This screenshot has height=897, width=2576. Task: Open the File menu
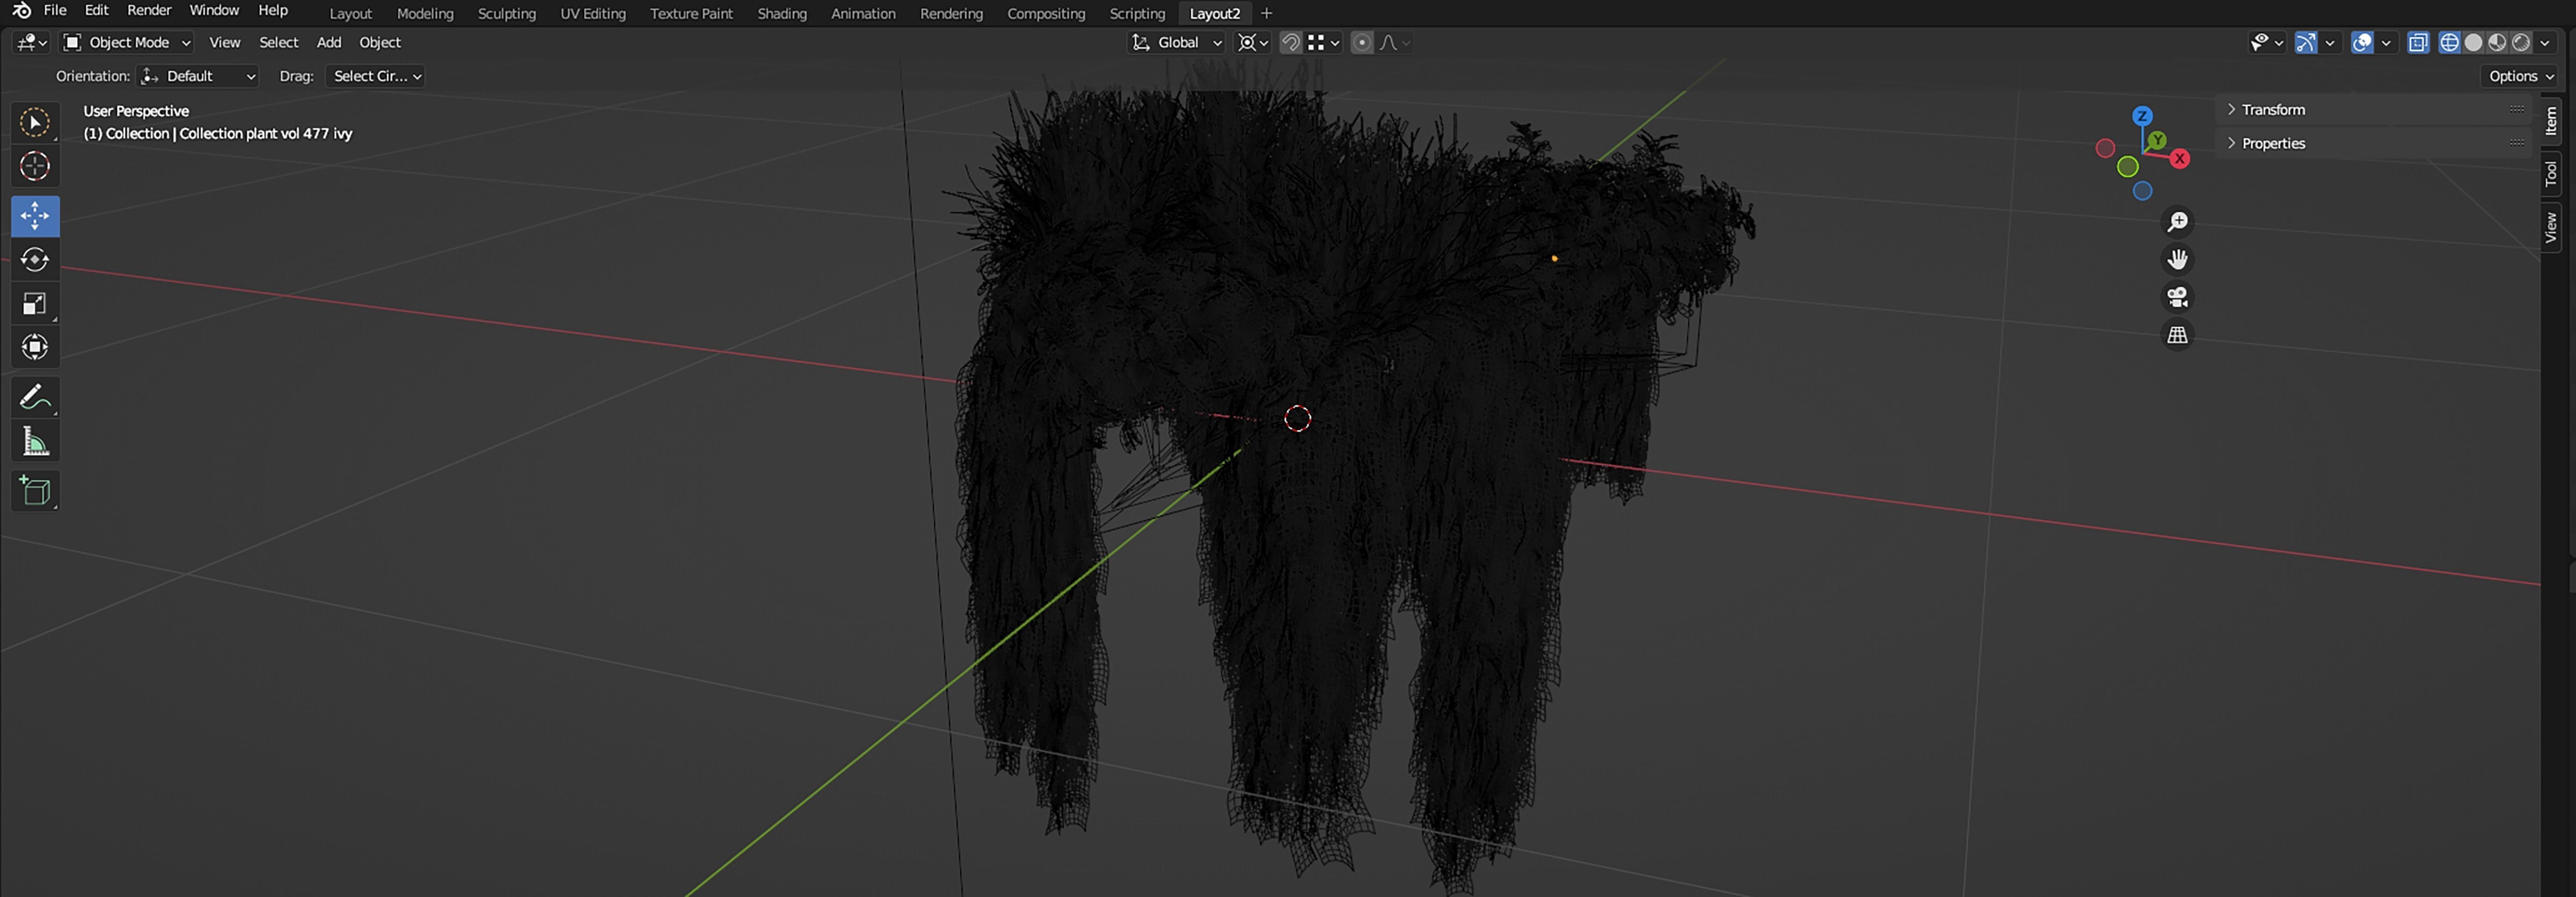pos(55,10)
